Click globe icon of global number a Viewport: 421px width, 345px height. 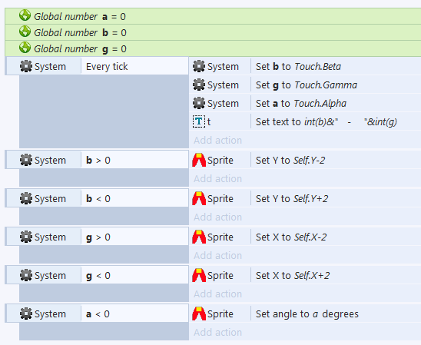(x=25, y=15)
